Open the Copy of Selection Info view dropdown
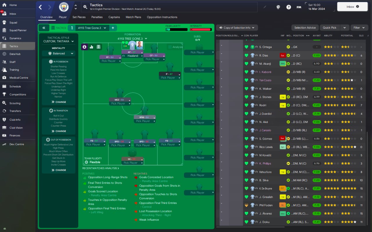This screenshot has height=232, width=372. tap(237, 28)
